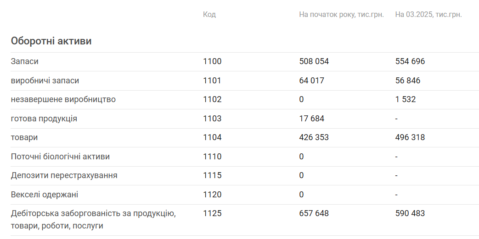Click the 'Запаси' row label

pos(24,61)
